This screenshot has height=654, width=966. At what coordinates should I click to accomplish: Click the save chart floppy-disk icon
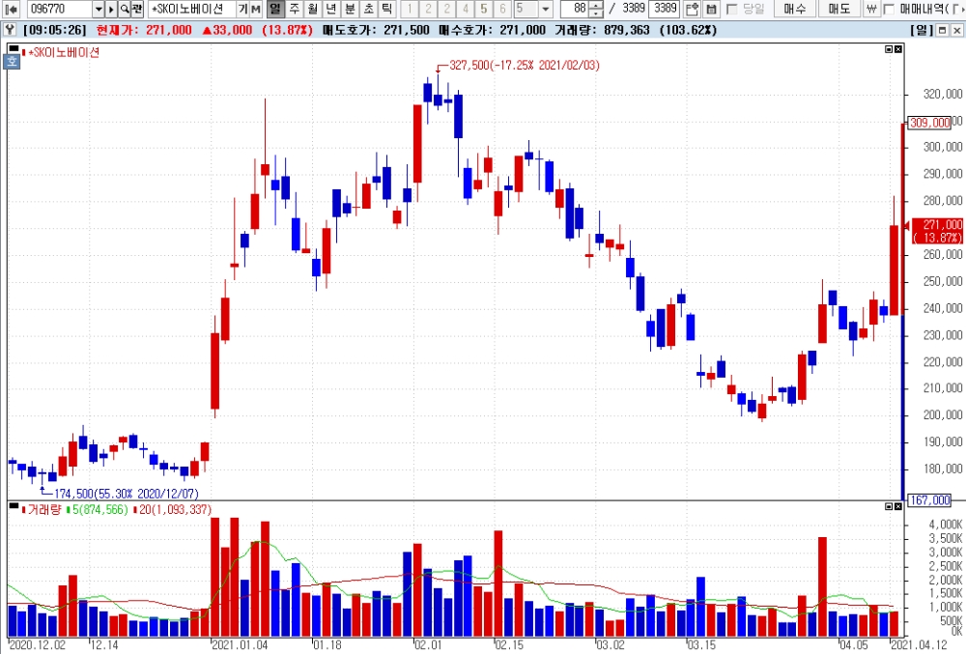(x=711, y=9)
